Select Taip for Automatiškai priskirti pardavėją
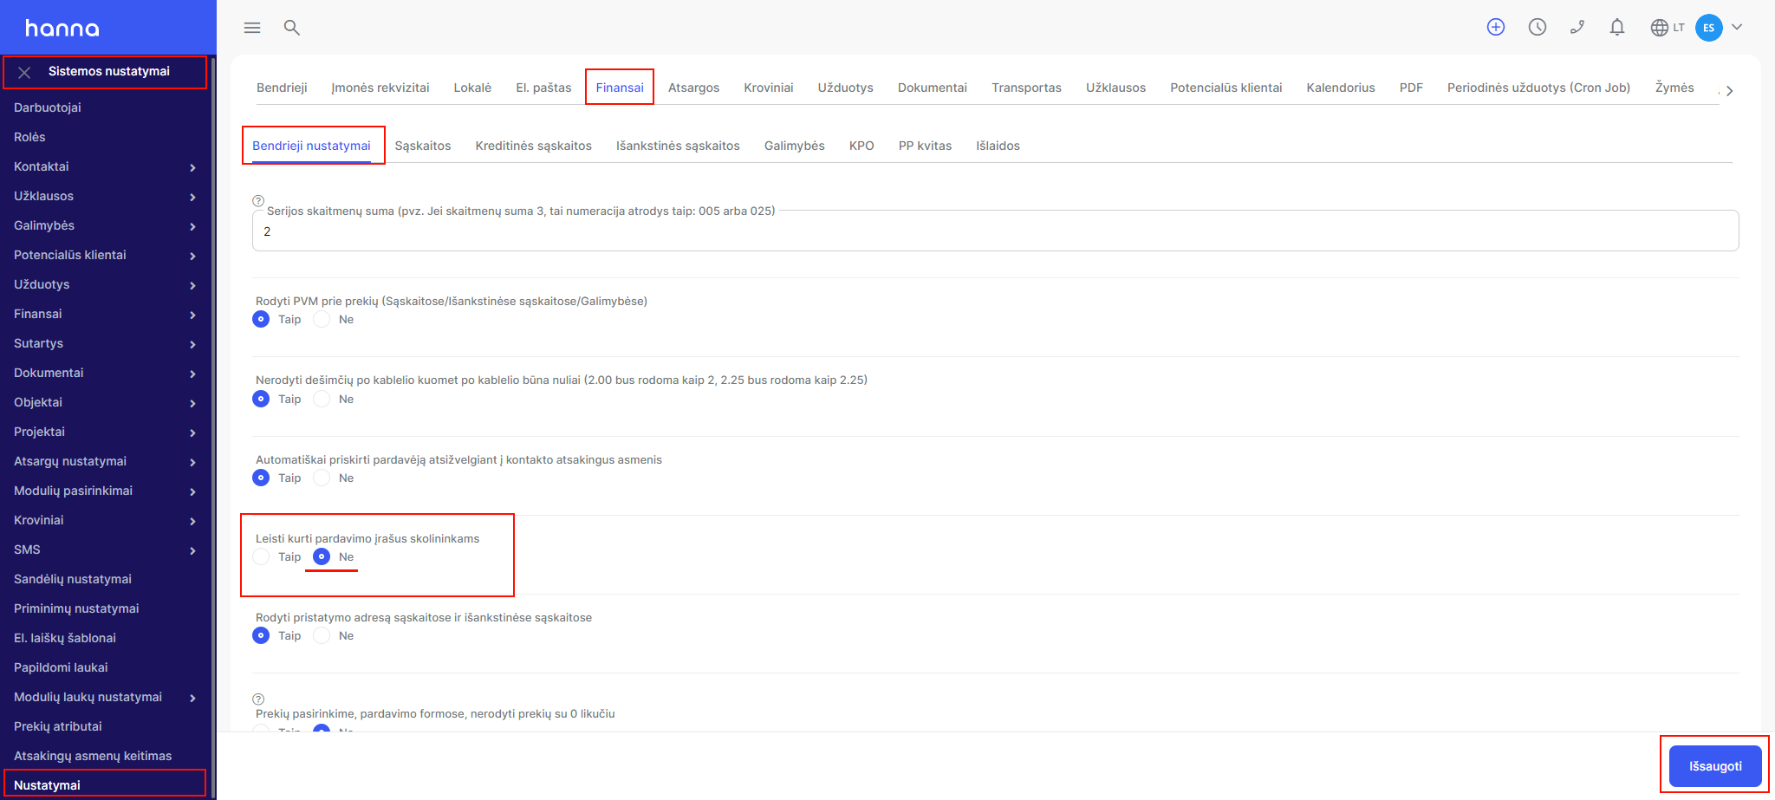The image size is (1775, 800). coord(261,478)
